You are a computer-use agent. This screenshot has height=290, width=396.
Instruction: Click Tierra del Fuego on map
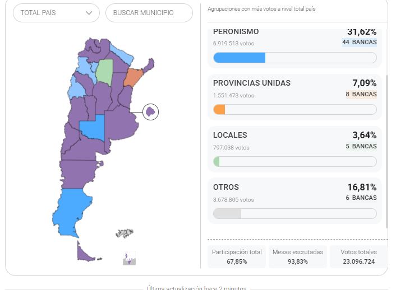tap(85, 253)
